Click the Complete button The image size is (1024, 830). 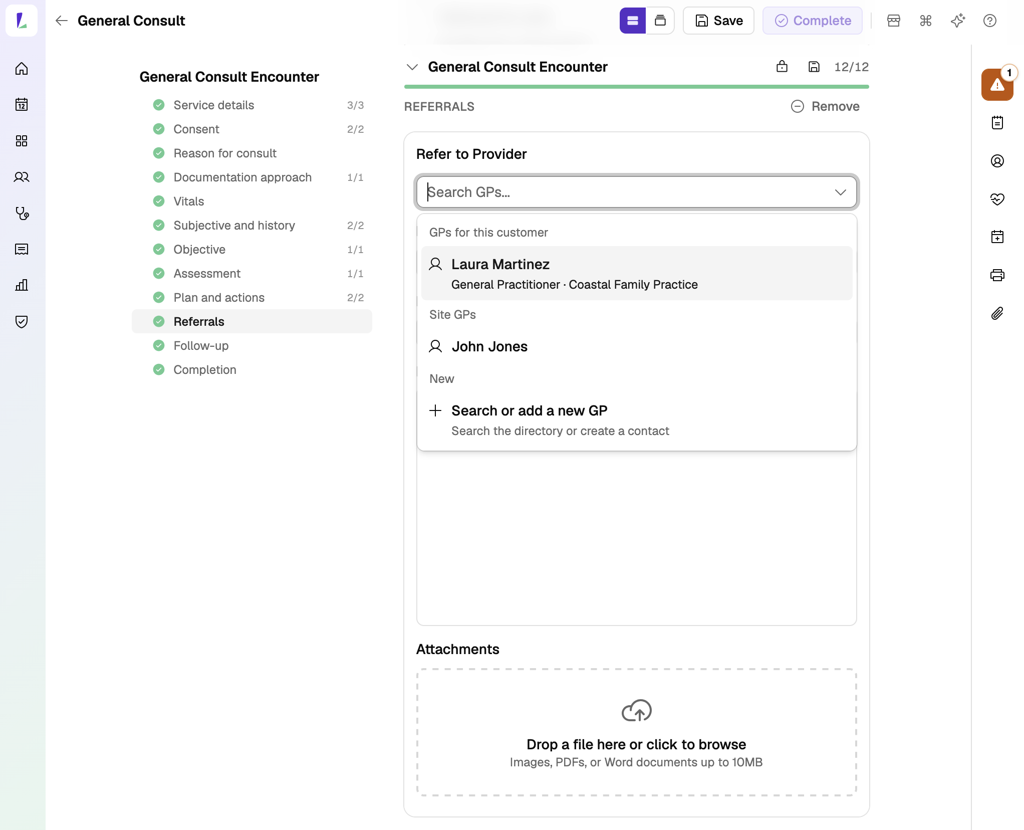pos(812,21)
